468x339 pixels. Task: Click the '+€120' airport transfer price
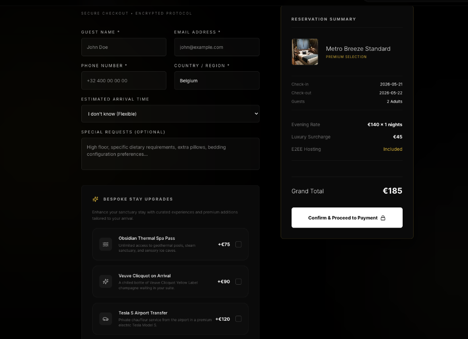223,319
